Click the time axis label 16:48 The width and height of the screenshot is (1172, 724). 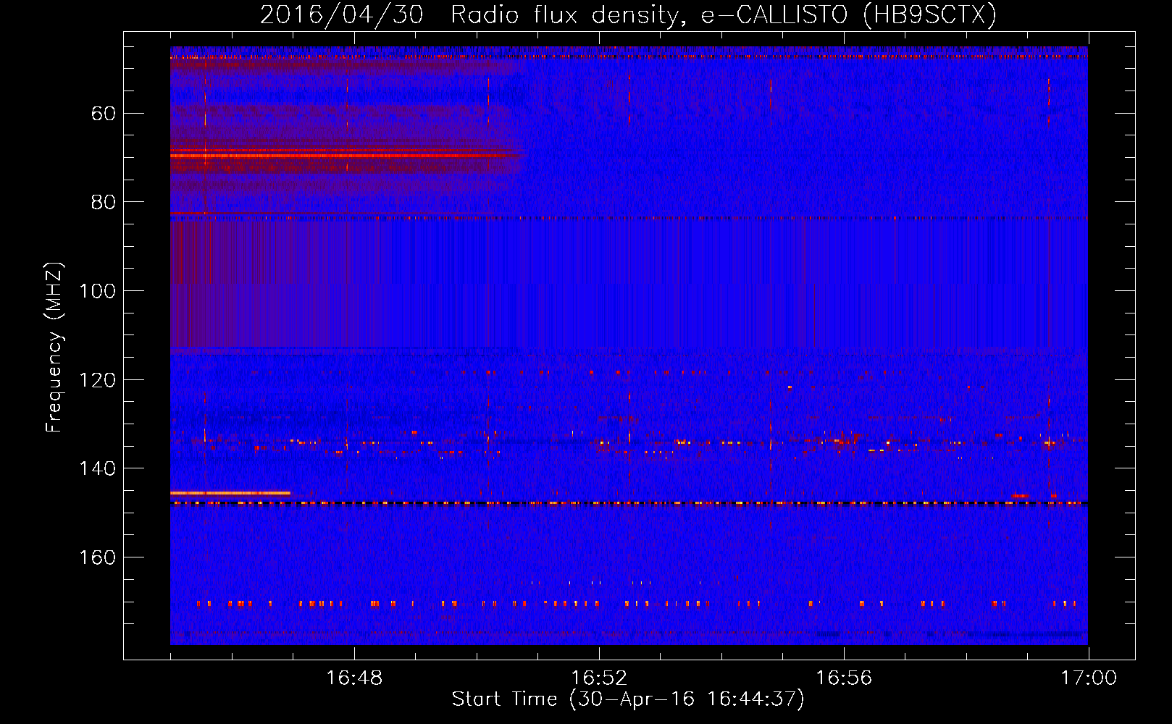click(x=354, y=678)
